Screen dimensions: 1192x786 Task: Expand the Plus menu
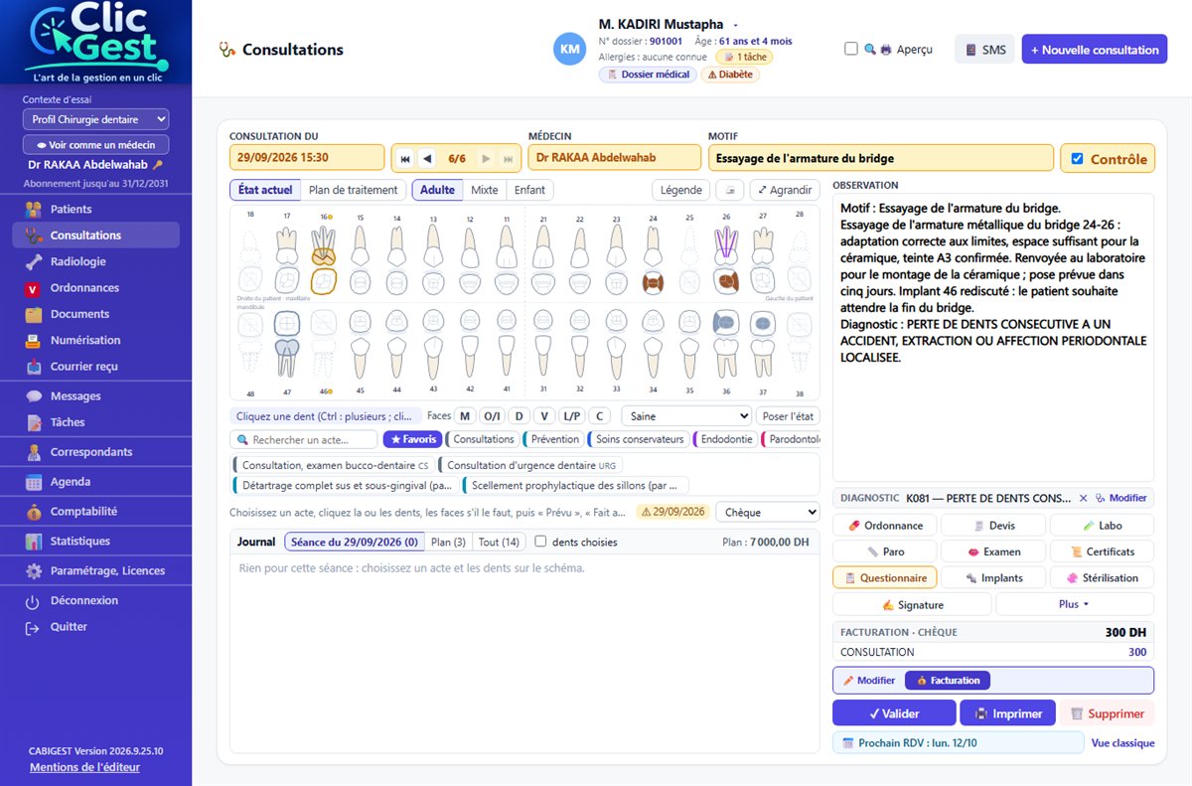coord(1075,604)
